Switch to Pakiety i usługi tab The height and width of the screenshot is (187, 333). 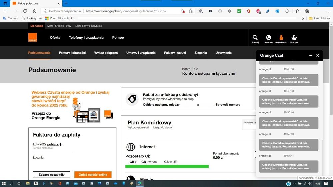point(175,53)
